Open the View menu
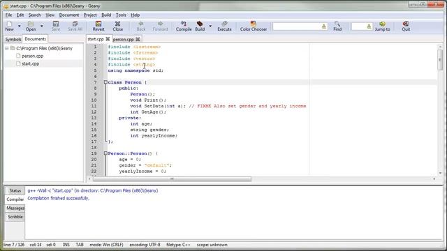 [x=50, y=15]
